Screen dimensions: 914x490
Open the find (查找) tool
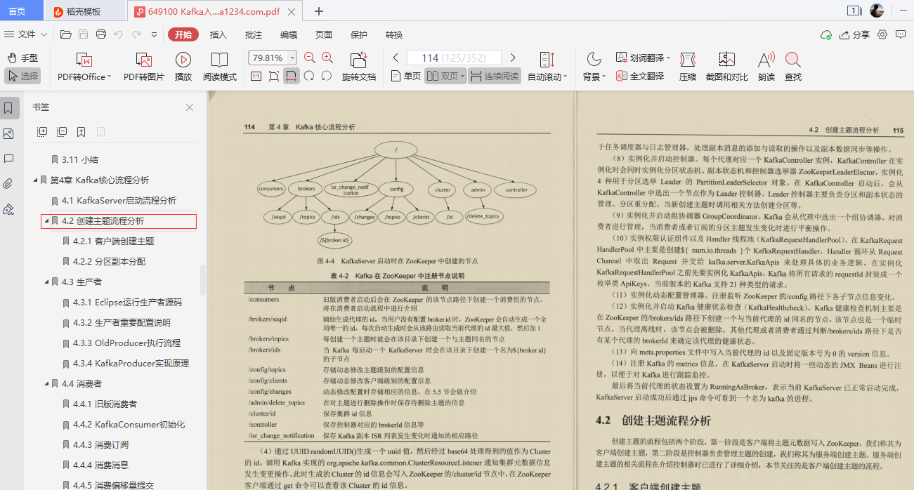coord(793,67)
